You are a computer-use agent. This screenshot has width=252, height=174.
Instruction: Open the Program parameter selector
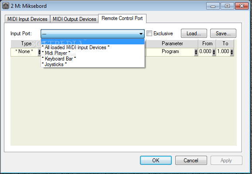coord(170,51)
